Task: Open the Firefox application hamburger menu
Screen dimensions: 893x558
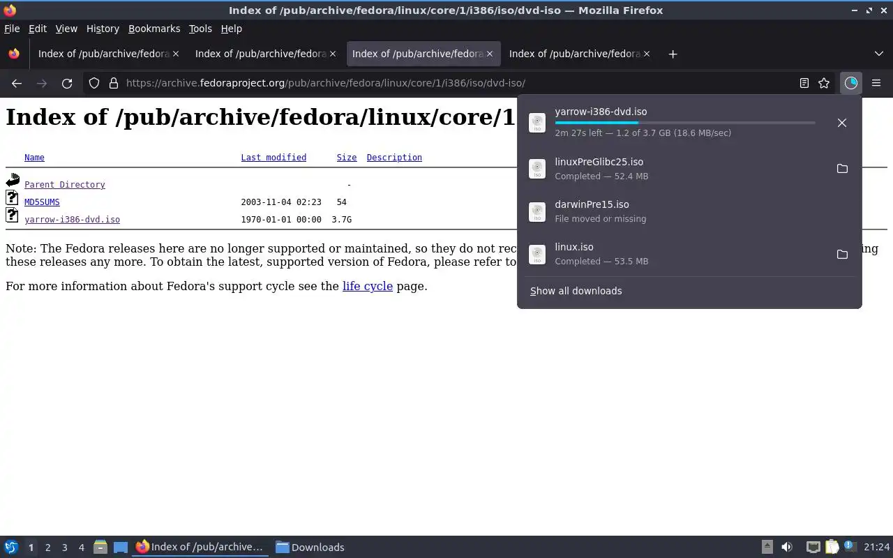Action: (x=876, y=83)
